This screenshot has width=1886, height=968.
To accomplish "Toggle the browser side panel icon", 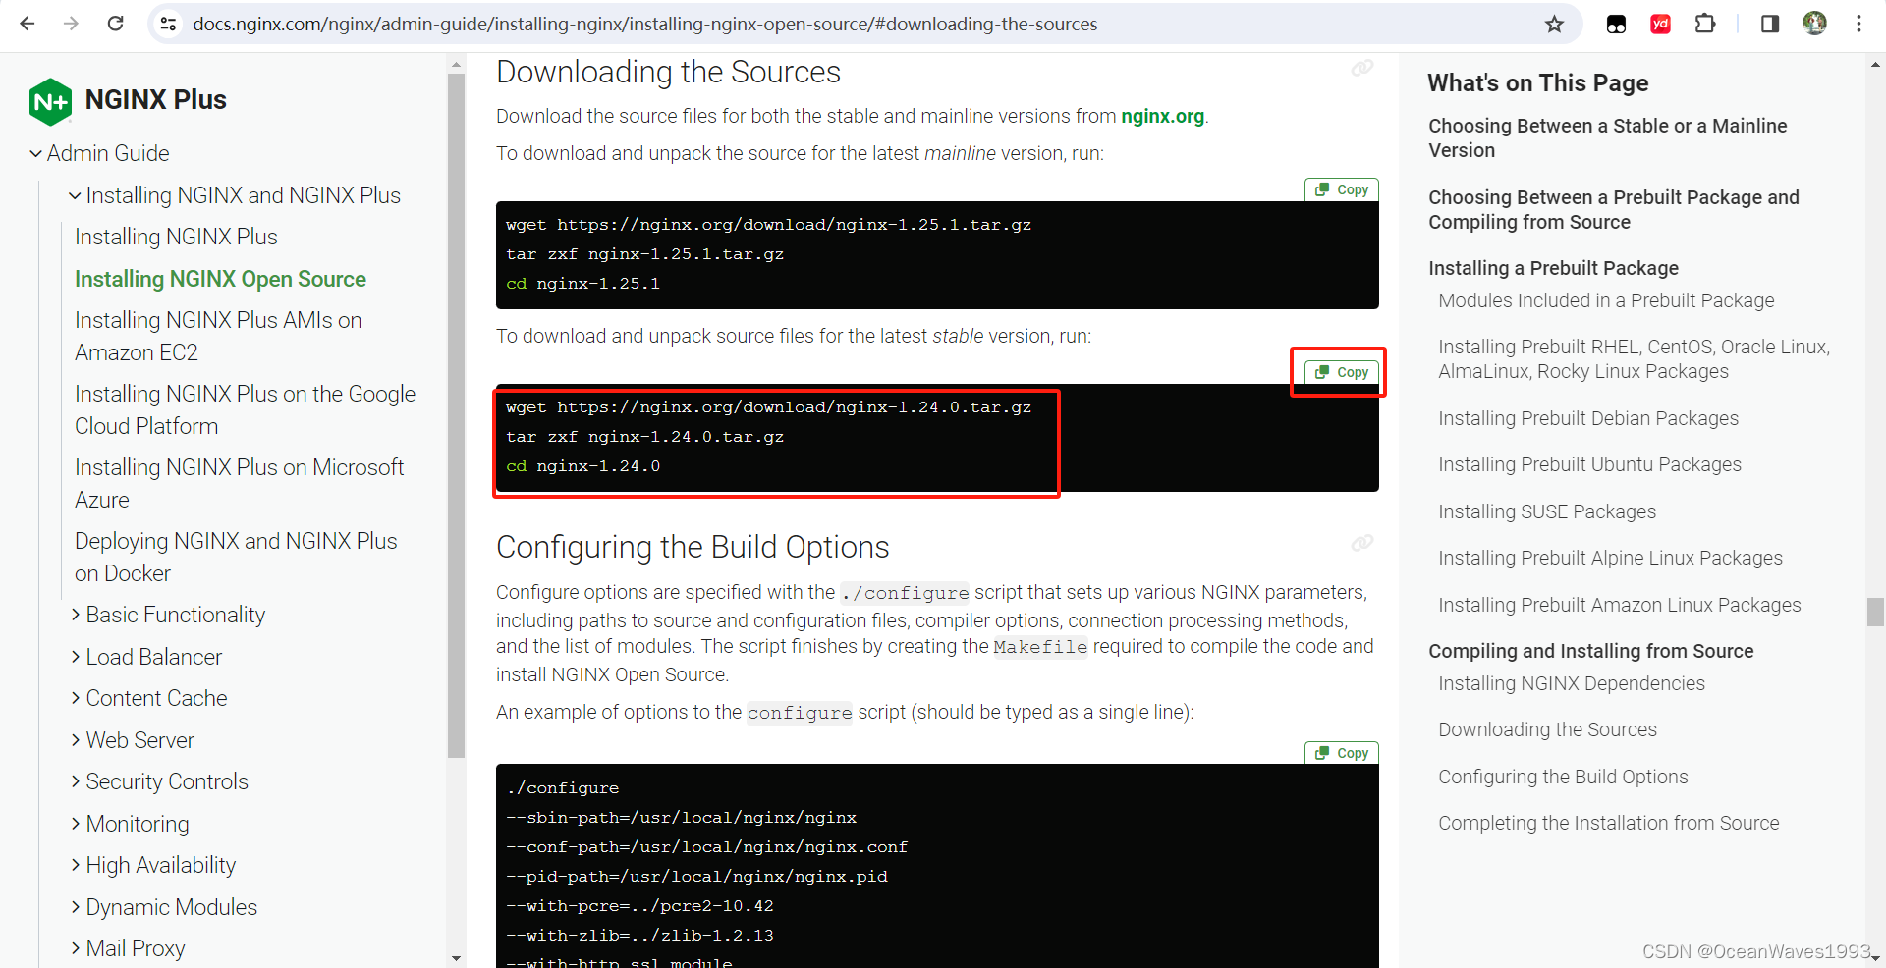I will click(x=1770, y=24).
